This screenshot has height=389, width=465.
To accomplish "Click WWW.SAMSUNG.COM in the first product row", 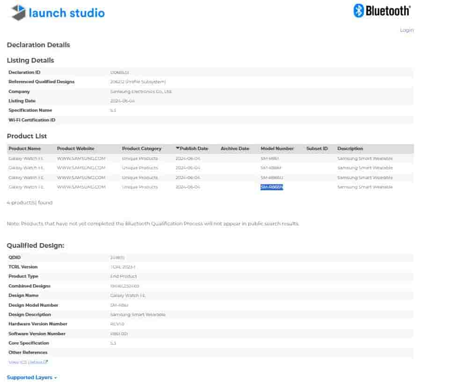I will coord(81,158).
